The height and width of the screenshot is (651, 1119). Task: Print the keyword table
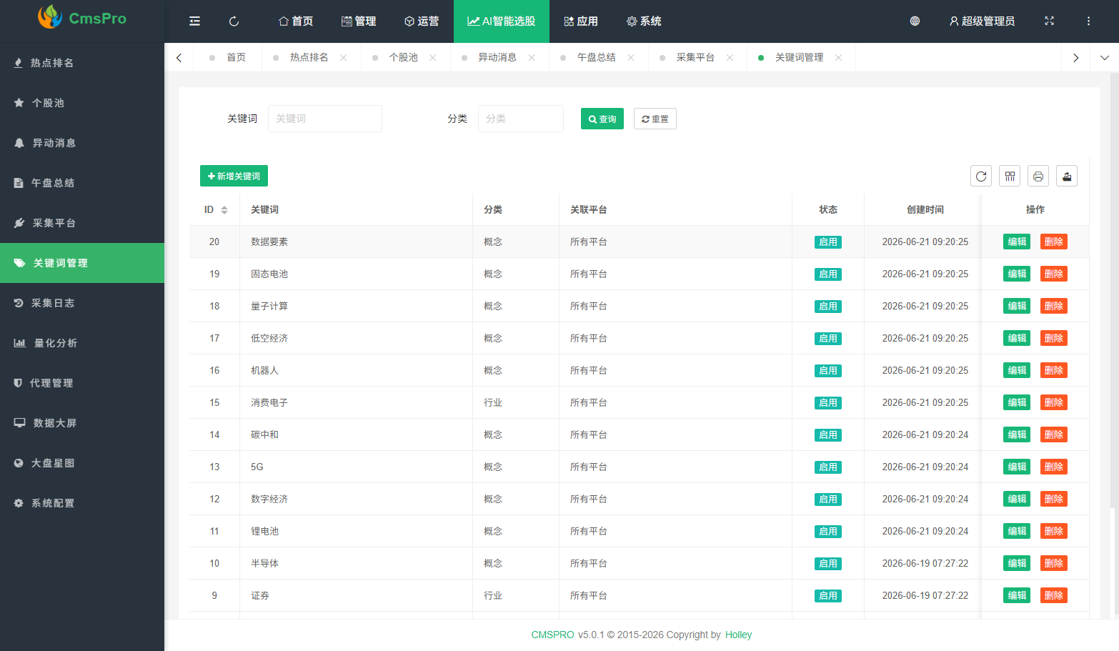click(x=1038, y=176)
